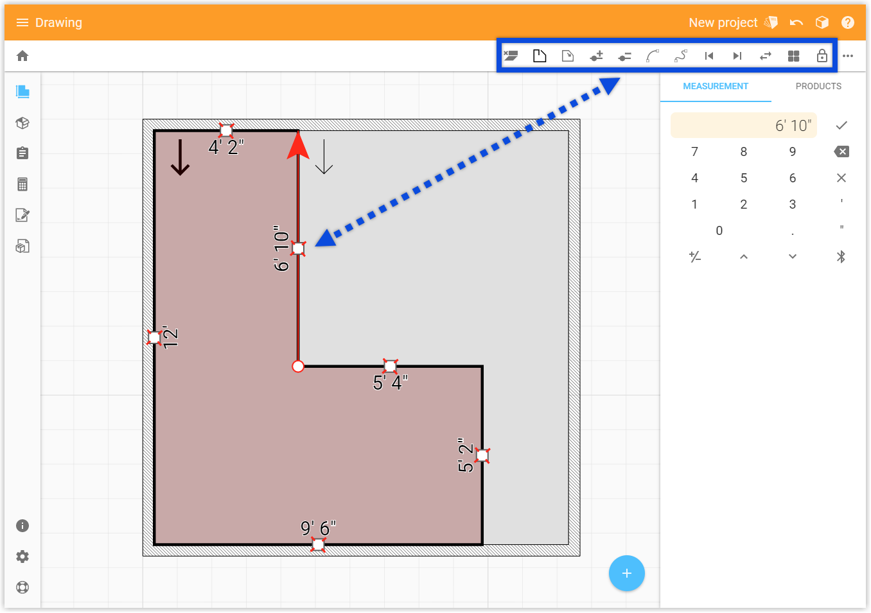Screen dimensions: 871x613
Task: Click the flooring product icon beside New project
Action: coord(771,22)
